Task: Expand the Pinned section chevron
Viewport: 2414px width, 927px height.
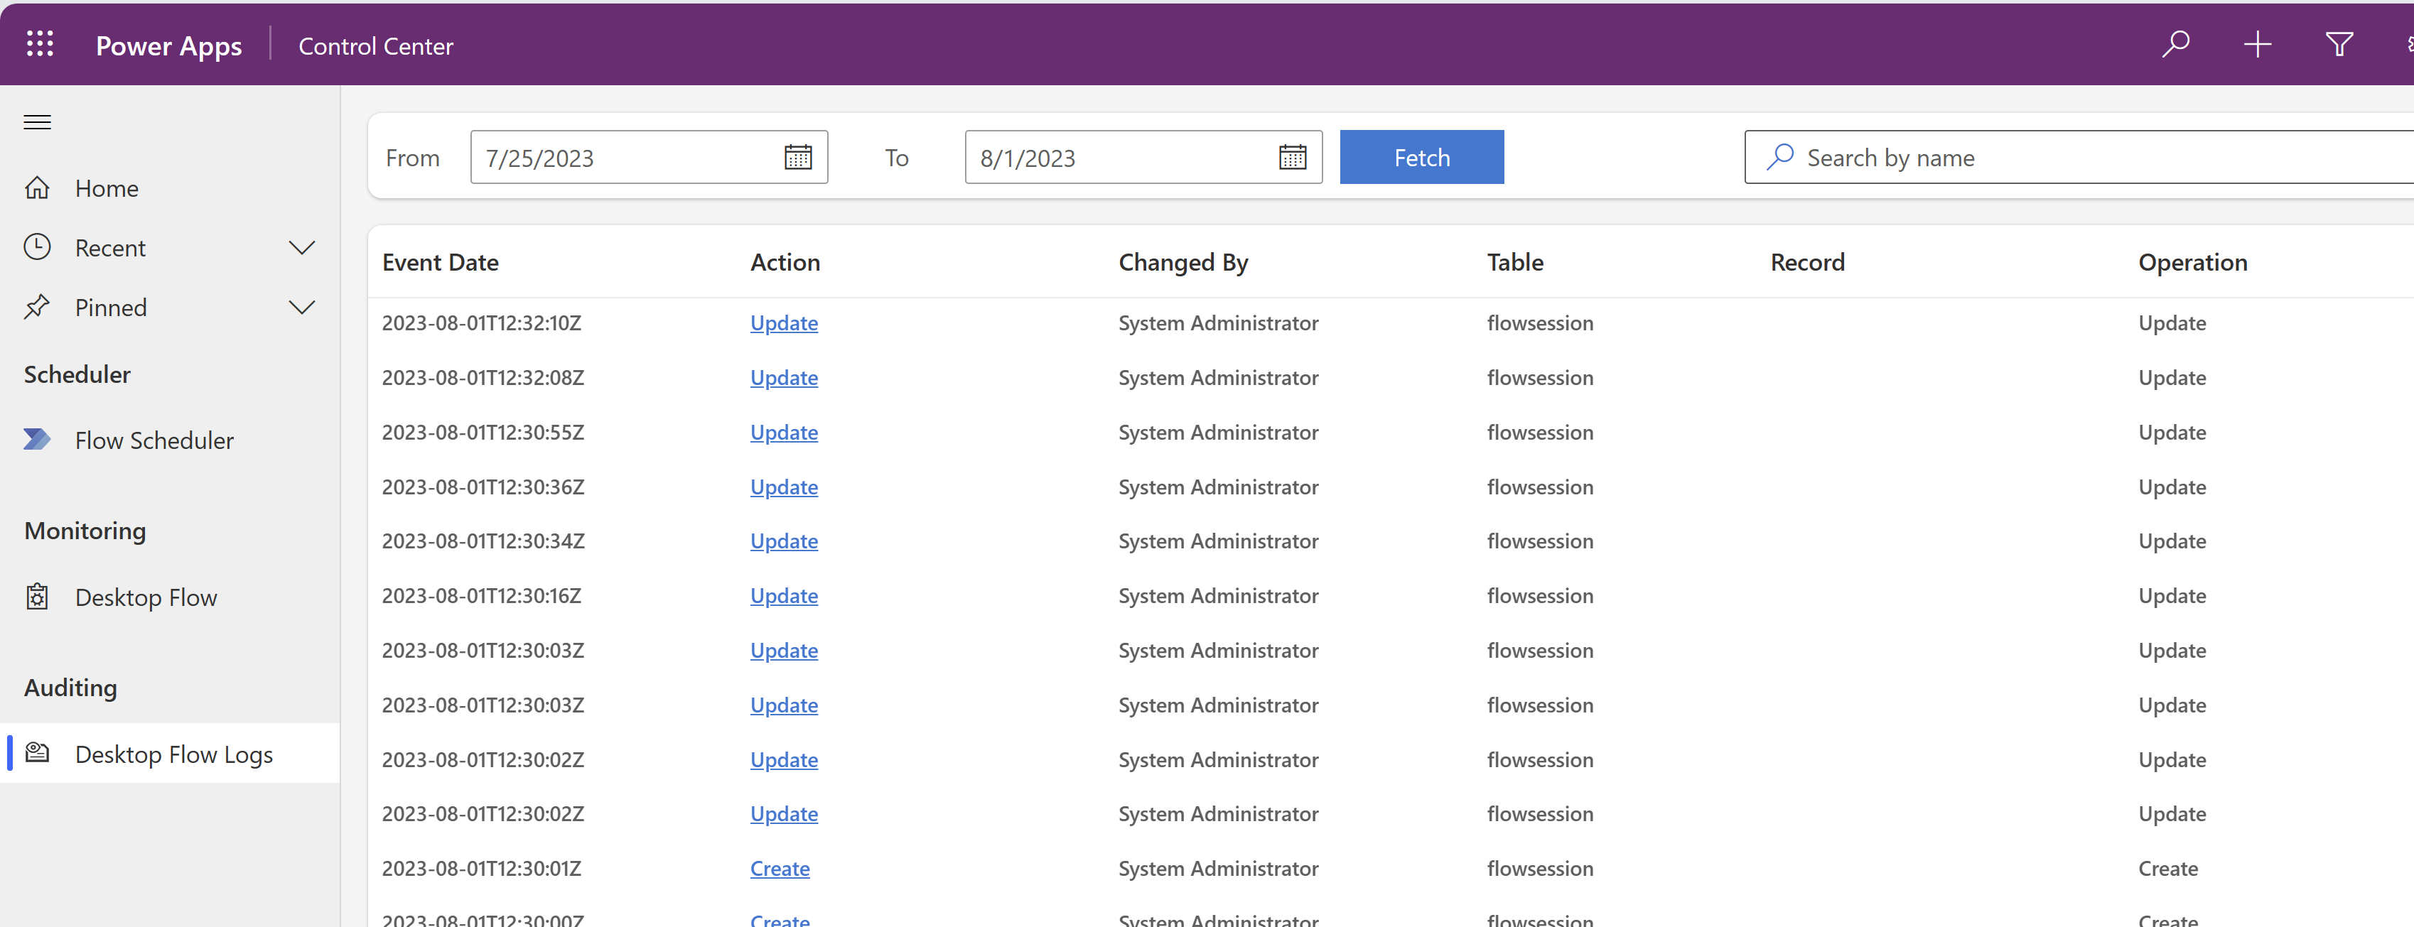Action: tap(302, 306)
